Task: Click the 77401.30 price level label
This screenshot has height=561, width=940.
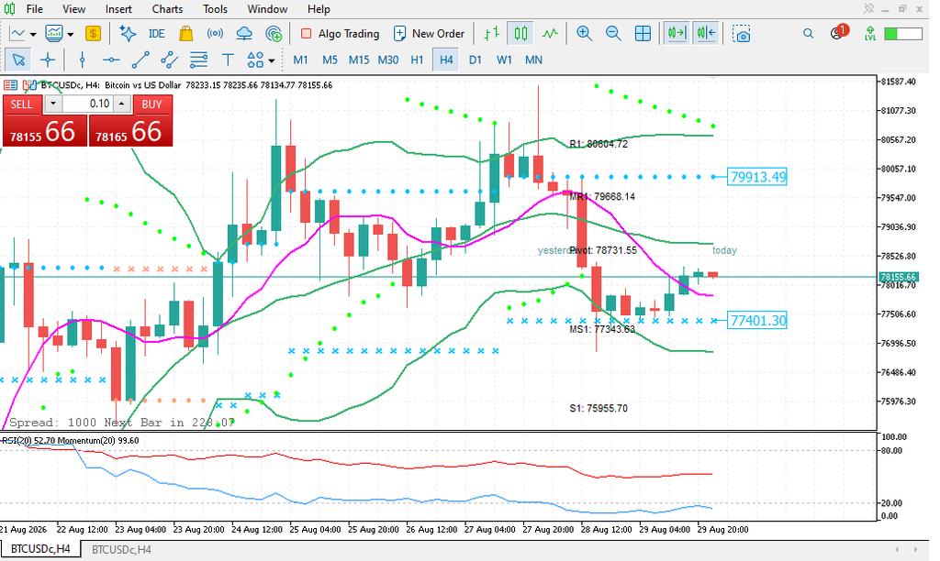Action: pos(757,320)
